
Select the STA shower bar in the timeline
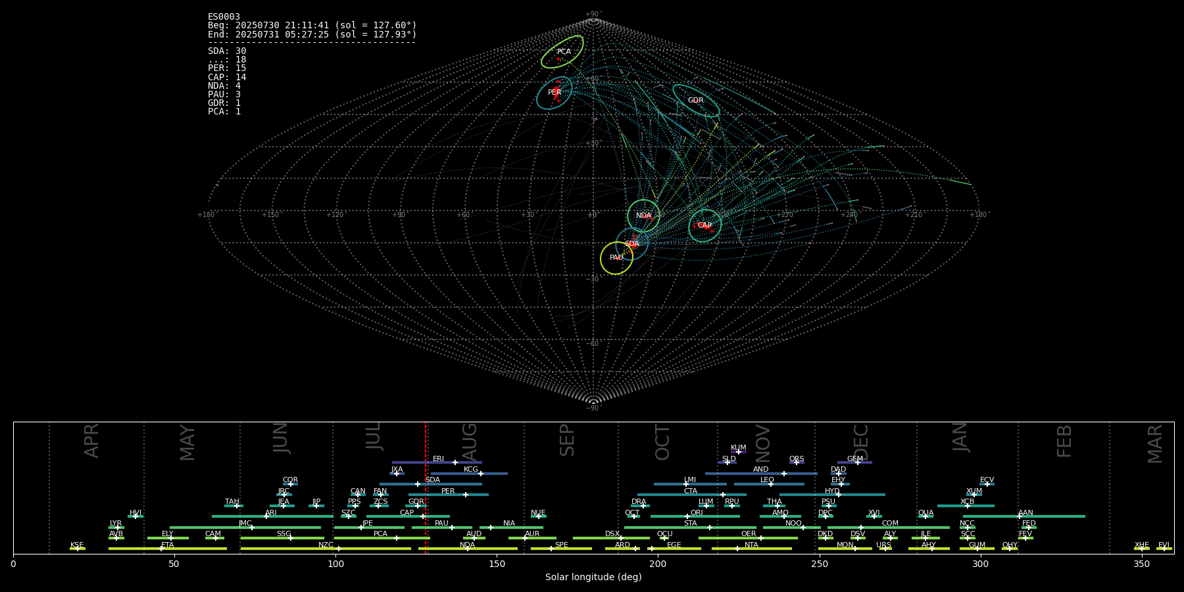coord(690,527)
